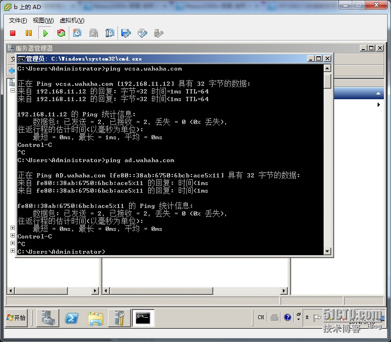The image size is (391, 342).
Task: Open the 视图(W) menu
Action: (x=43, y=21)
